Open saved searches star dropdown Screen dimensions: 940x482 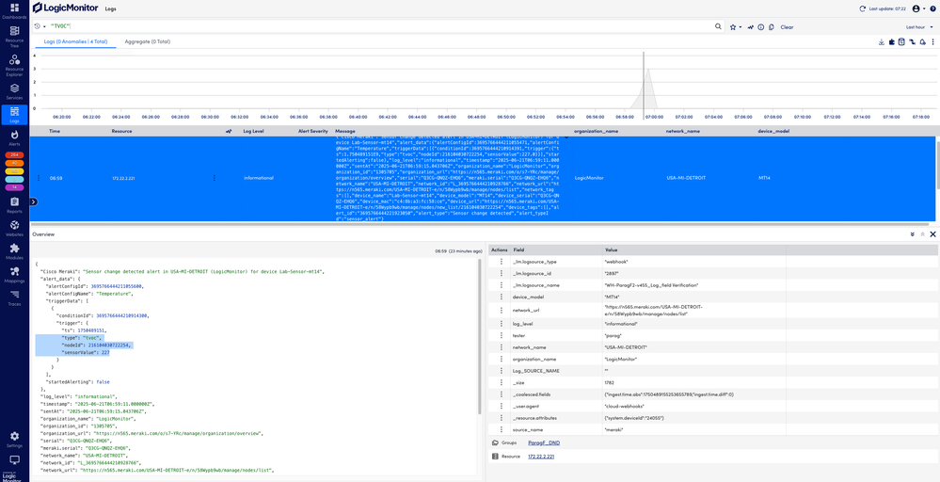click(x=736, y=27)
